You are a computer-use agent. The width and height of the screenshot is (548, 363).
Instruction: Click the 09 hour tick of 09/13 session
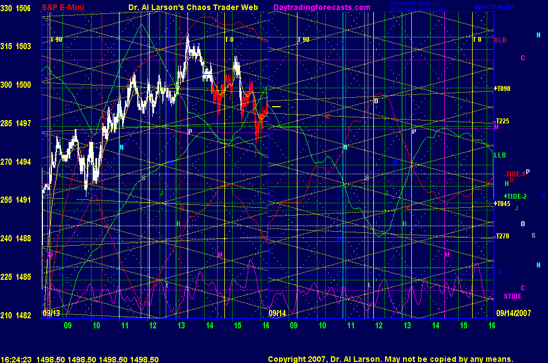click(x=68, y=326)
